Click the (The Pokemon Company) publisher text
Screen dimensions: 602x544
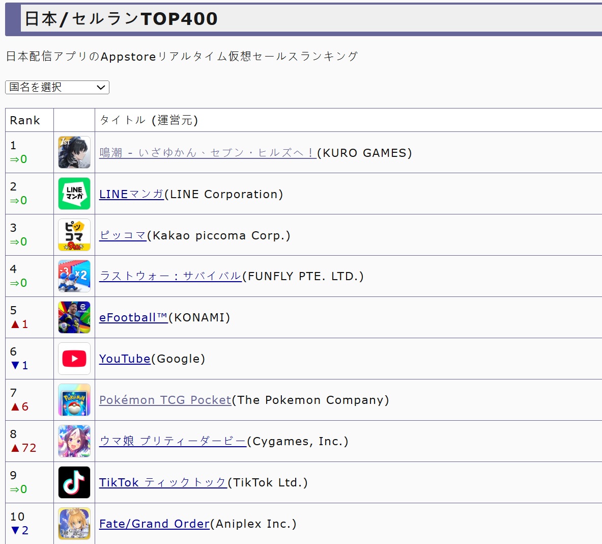tap(310, 400)
